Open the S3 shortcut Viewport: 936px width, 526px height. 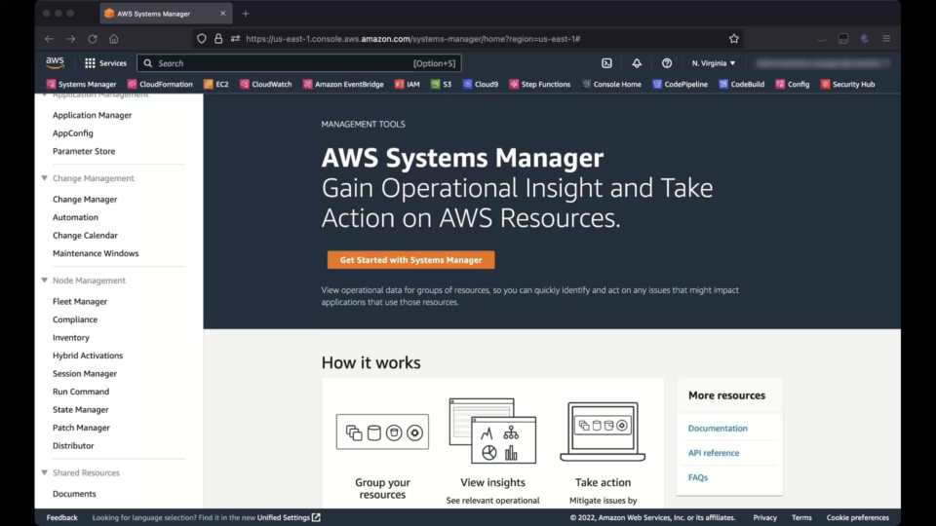[441, 84]
